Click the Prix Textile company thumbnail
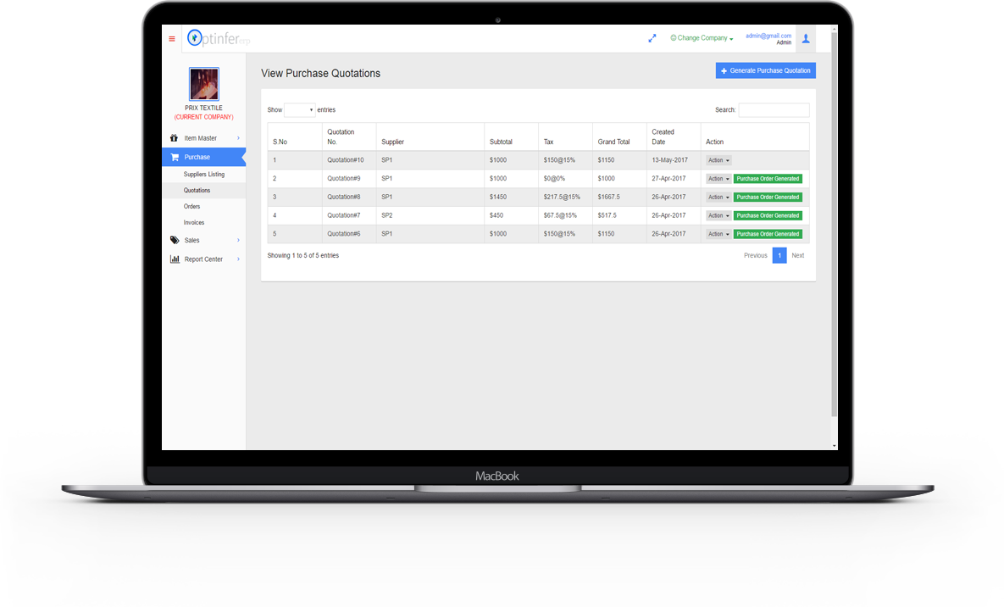Image resolution: width=1004 pixels, height=607 pixels. [x=203, y=84]
